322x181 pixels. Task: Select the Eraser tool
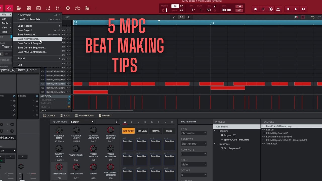coord(189,17)
